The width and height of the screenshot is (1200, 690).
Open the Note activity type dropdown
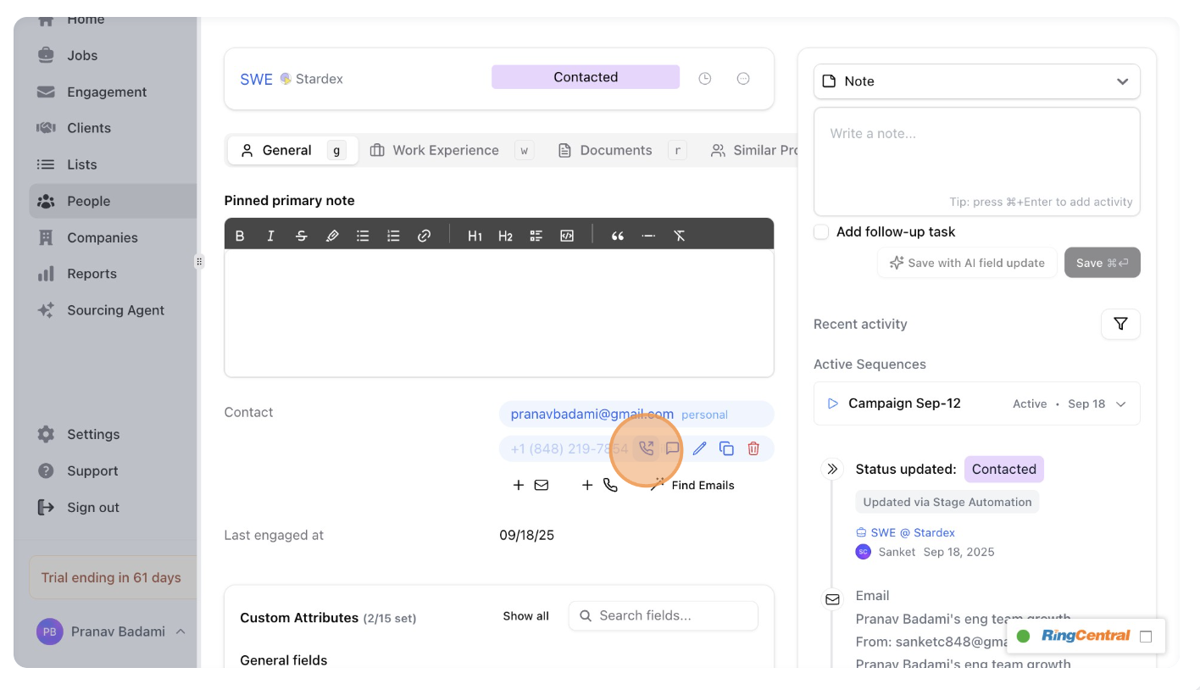976,81
